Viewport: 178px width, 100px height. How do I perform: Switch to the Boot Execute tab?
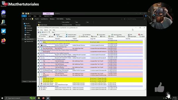pos(121,36)
